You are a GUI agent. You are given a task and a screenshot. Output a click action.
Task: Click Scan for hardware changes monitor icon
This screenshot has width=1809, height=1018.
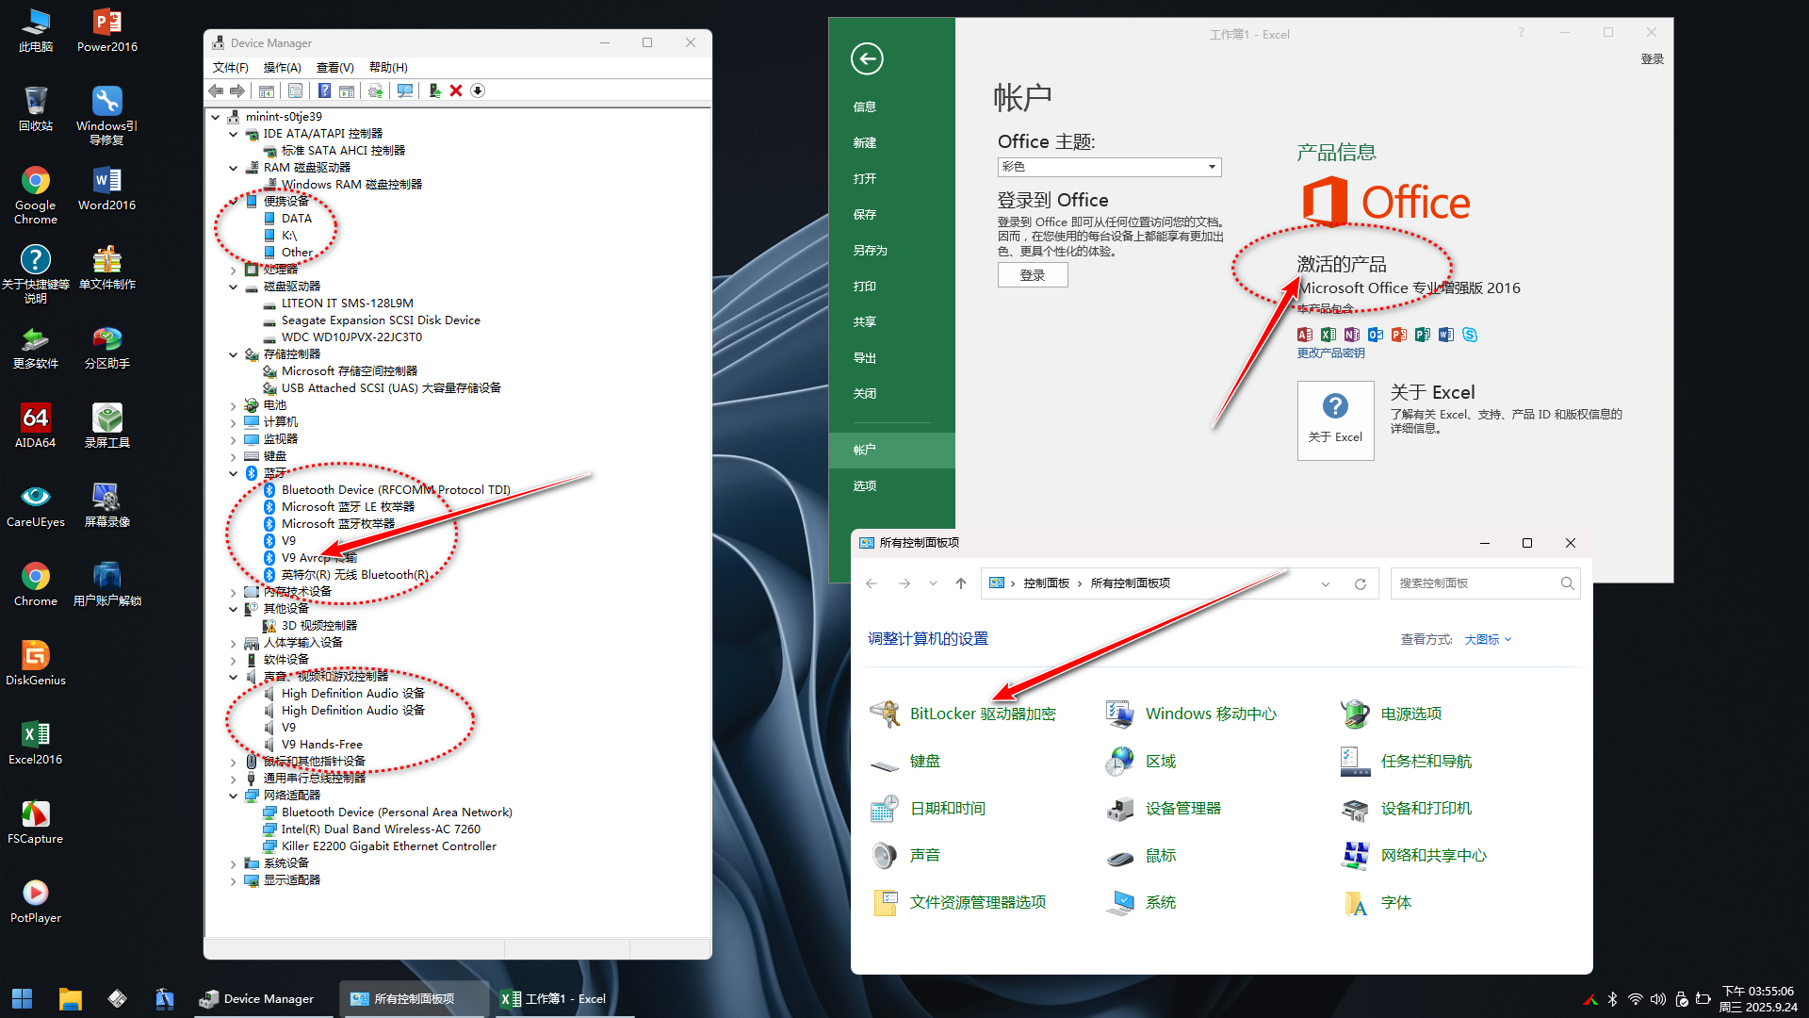[x=405, y=90]
